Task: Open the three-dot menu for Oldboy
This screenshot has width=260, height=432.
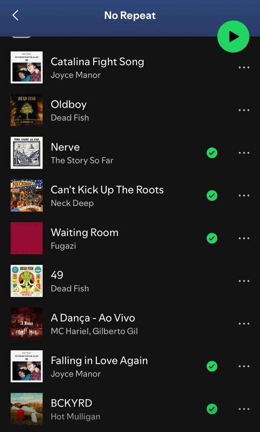Action: pos(244,110)
